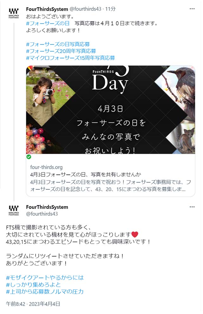Open the hashtag #モザイクアートやるからには

click(x=45, y=278)
